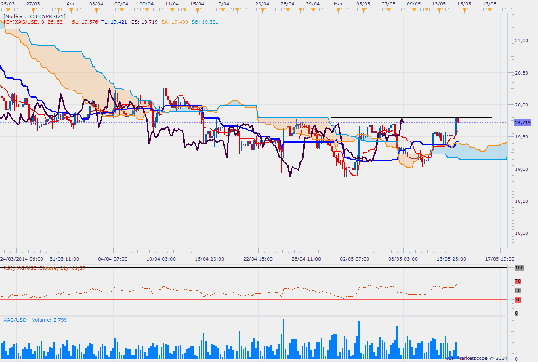Select the orange "SA: 19,499" legend value

[x=175, y=22]
